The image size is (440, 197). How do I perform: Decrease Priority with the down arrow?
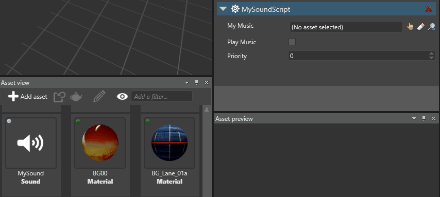point(432,58)
